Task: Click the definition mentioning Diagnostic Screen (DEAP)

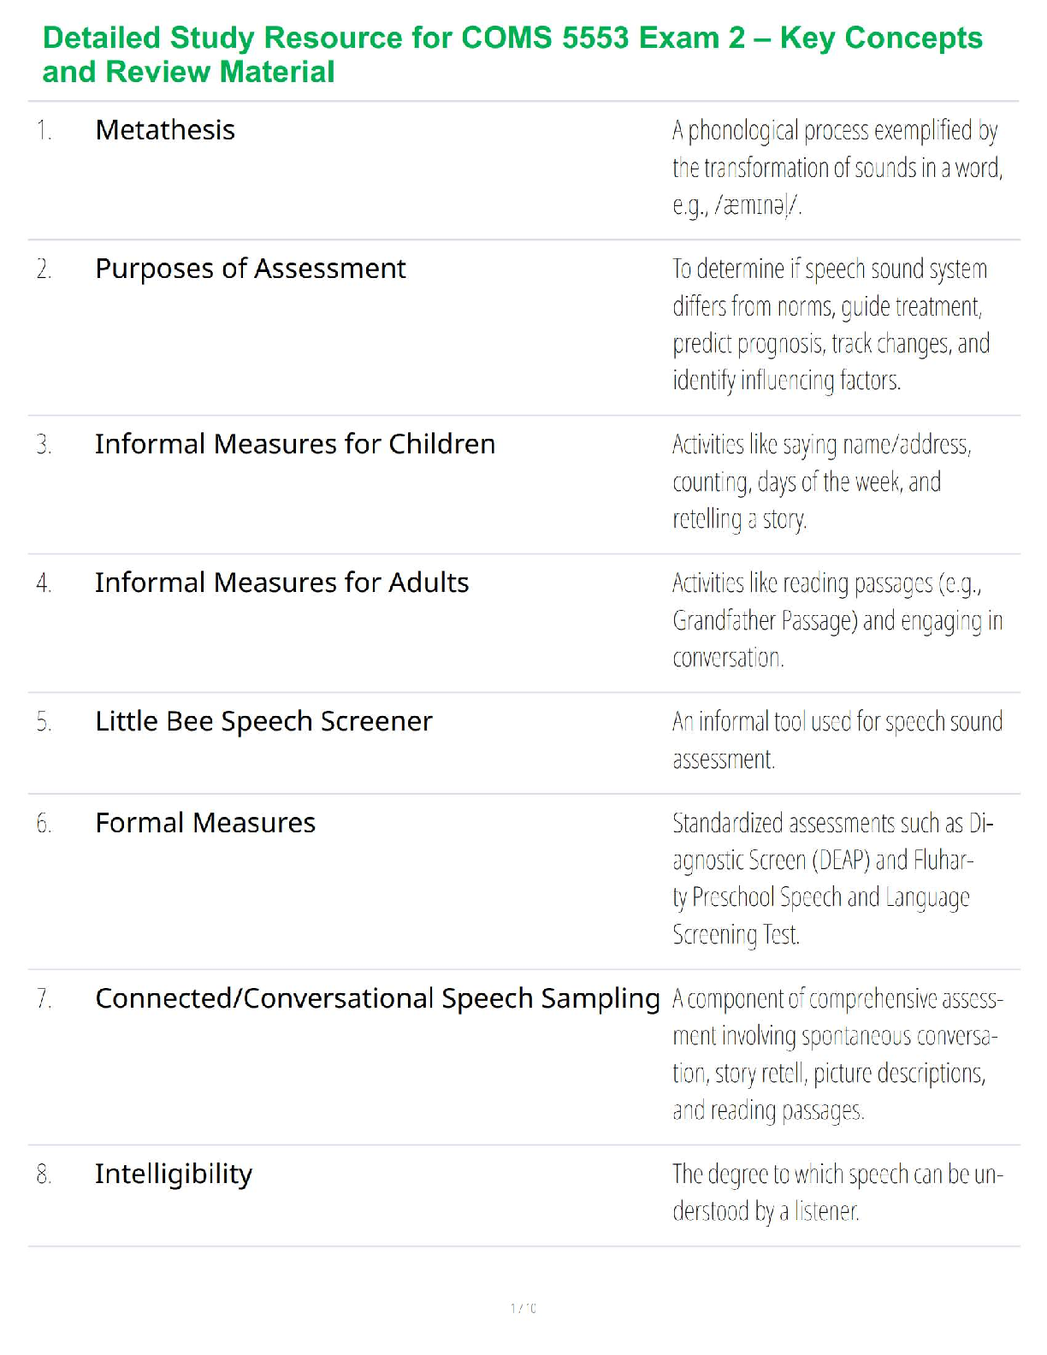Action: pyautogui.click(x=832, y=879)
